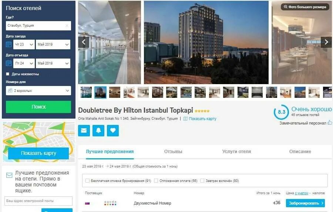The image size is (333, 212).
Task: Show the previous hotel photo
Action: tap(84, 42)
